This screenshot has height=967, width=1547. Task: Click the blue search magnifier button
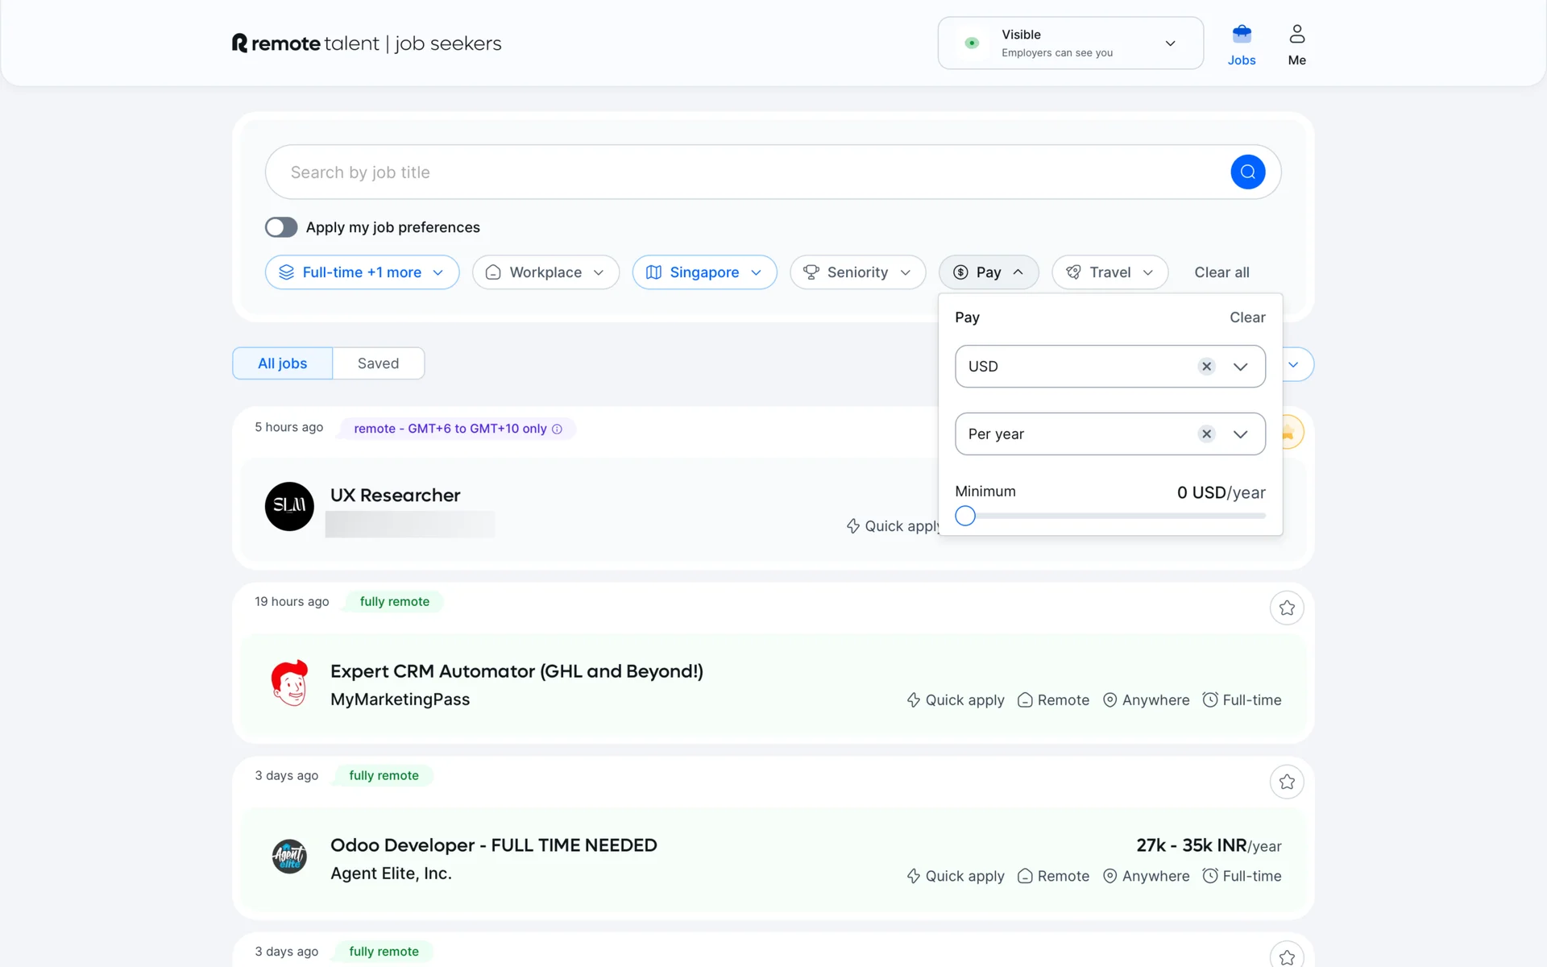click(x=1247, y=172)
